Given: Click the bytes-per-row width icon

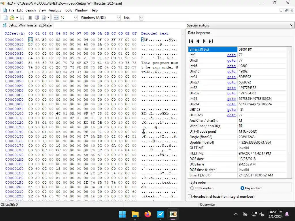Looking at the screenshot, I should click(56, 18).
